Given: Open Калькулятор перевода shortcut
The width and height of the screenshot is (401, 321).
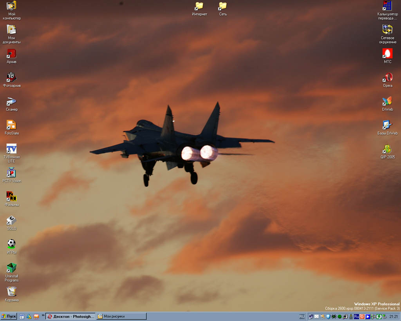Looking at the screenshot, I should (x=387, y=6).
